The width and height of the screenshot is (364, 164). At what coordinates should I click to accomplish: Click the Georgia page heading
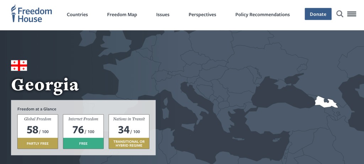point(45,86)
